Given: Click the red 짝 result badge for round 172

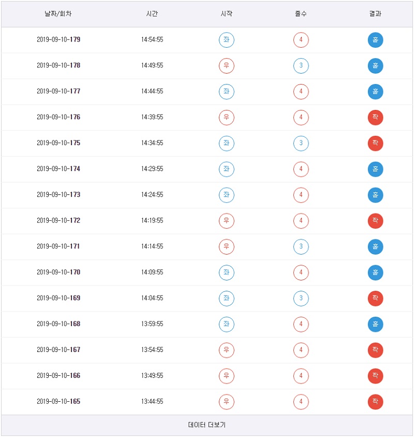Looking at the screenshot, I should click(375, 221).
